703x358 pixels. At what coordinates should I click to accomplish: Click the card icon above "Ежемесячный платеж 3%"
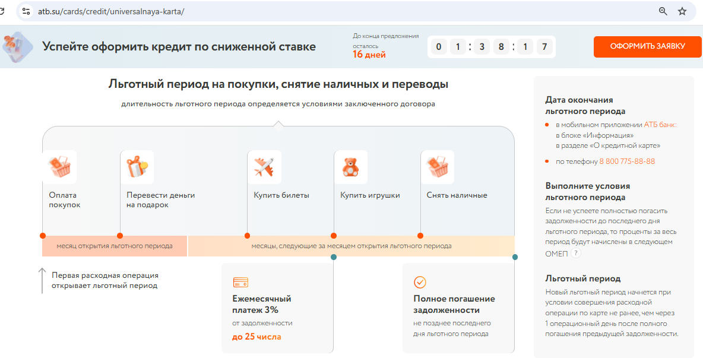tap(240, 282)
